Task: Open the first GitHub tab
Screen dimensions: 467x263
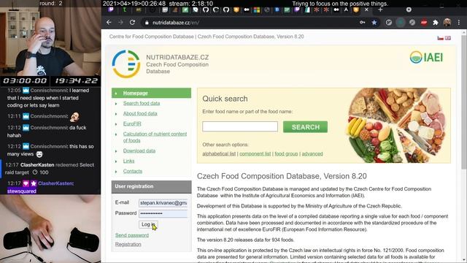Action: (x=206, y=9)
